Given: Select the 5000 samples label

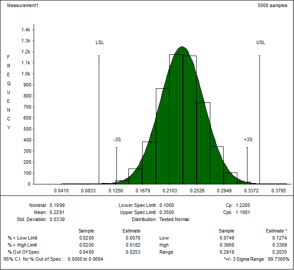Looking at the screenshot, I should 272,5.
